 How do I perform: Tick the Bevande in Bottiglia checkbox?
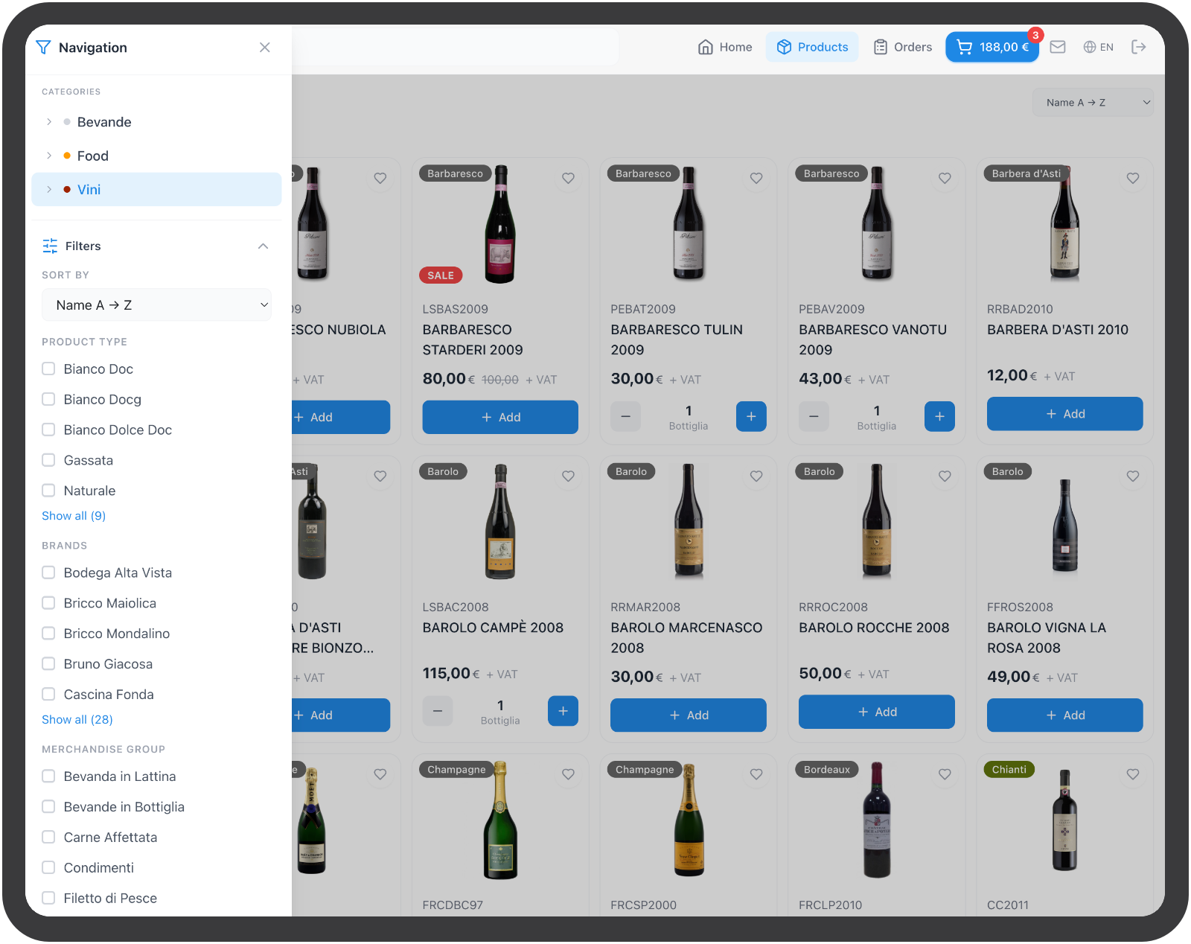point(49,807)
